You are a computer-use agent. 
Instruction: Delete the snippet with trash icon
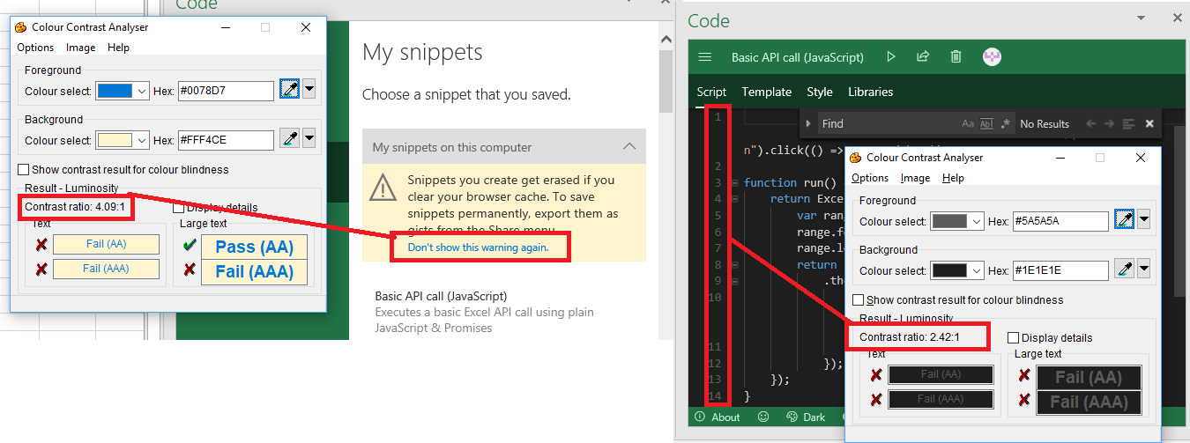pos(956,57)
